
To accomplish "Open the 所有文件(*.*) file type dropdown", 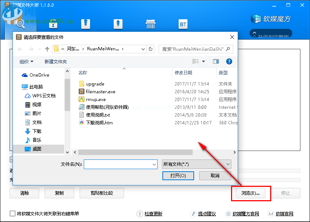I will (196, 164).
